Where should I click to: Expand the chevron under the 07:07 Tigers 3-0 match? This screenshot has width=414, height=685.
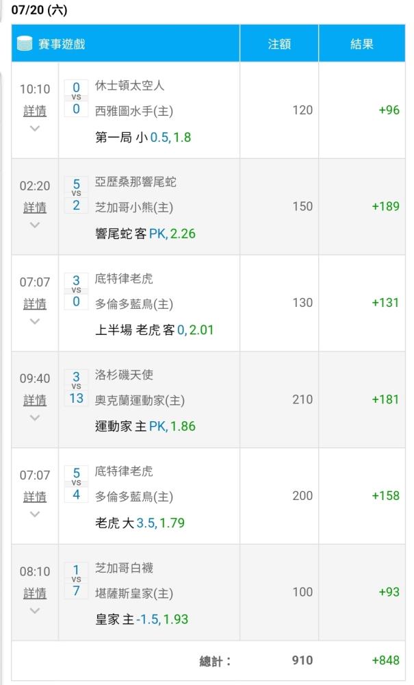[35, 321]
